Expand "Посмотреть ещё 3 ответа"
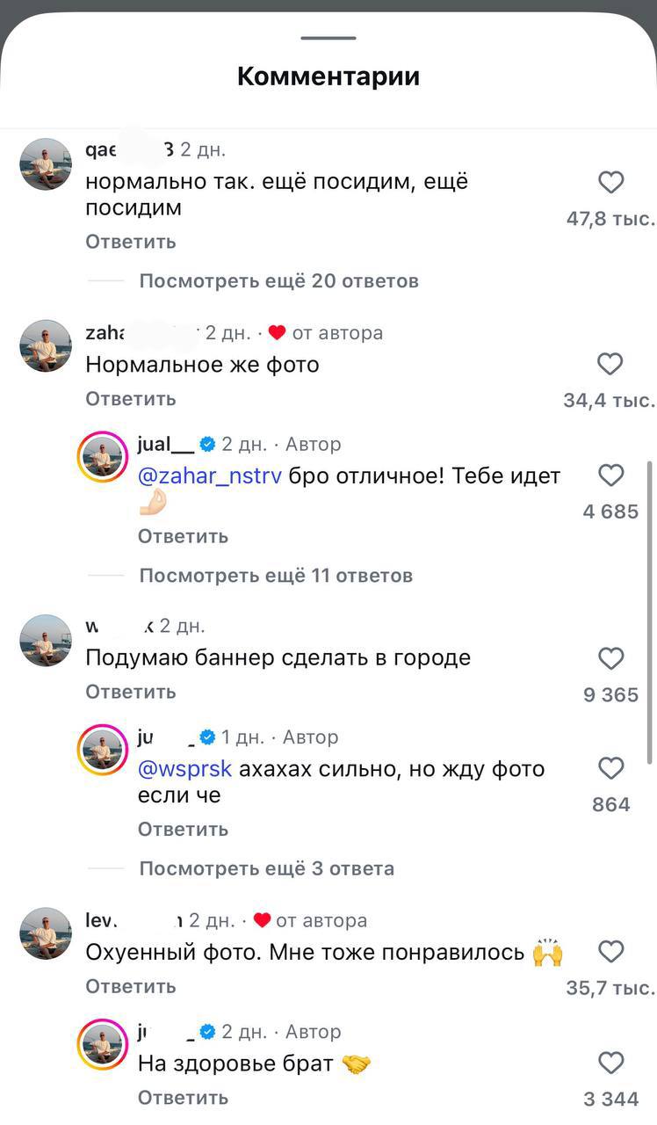This screenshot has width=657, height=1125. point(267,869)
